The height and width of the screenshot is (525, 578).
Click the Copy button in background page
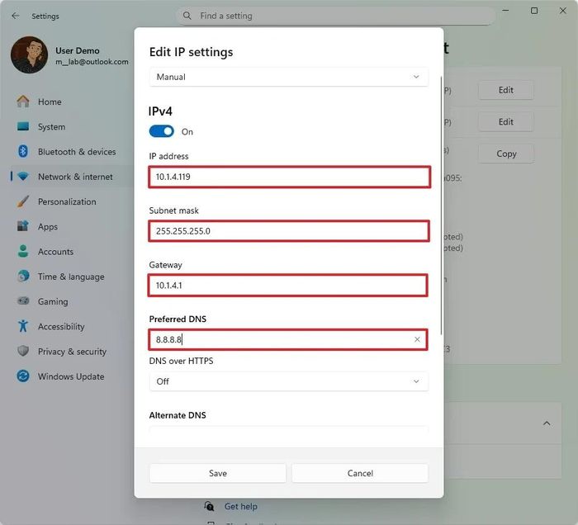pyautogui.click(x=505, y=154)
